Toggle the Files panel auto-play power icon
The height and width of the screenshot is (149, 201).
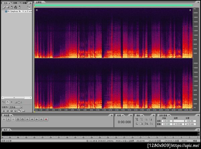[19, 102]
